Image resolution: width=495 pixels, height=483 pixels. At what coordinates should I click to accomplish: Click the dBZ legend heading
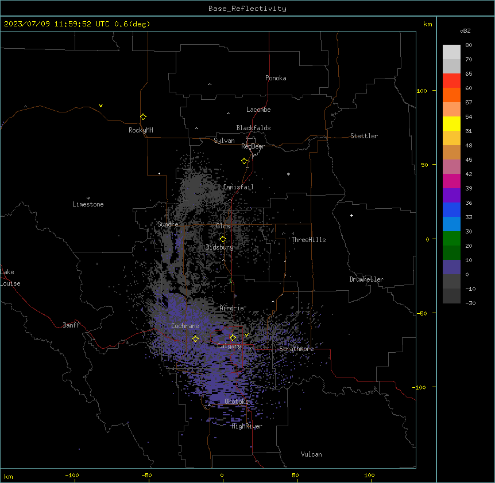465,30
